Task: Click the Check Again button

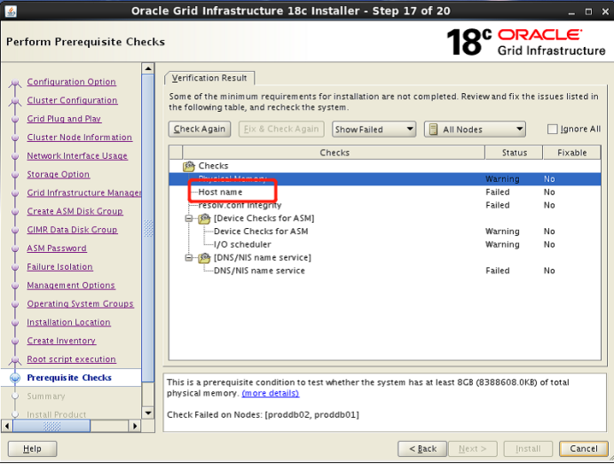Action: pyautogui.click(x=200, y=129)
